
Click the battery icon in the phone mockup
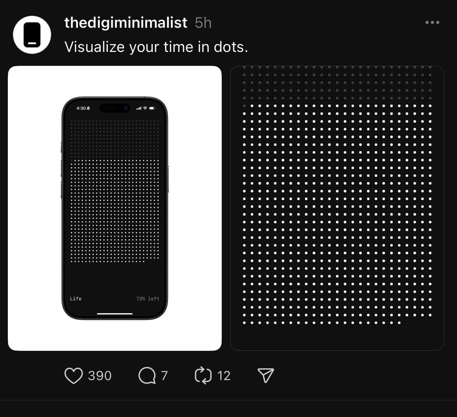click(x=152, y=108)
